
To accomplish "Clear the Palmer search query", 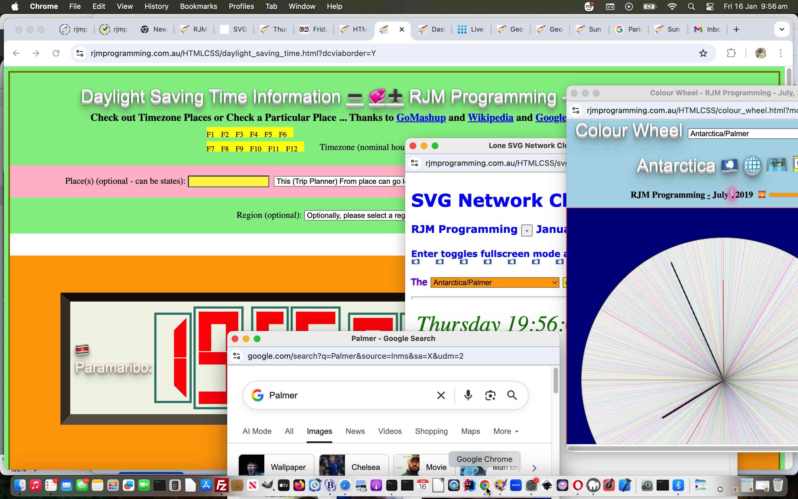I will click(441, 395).
